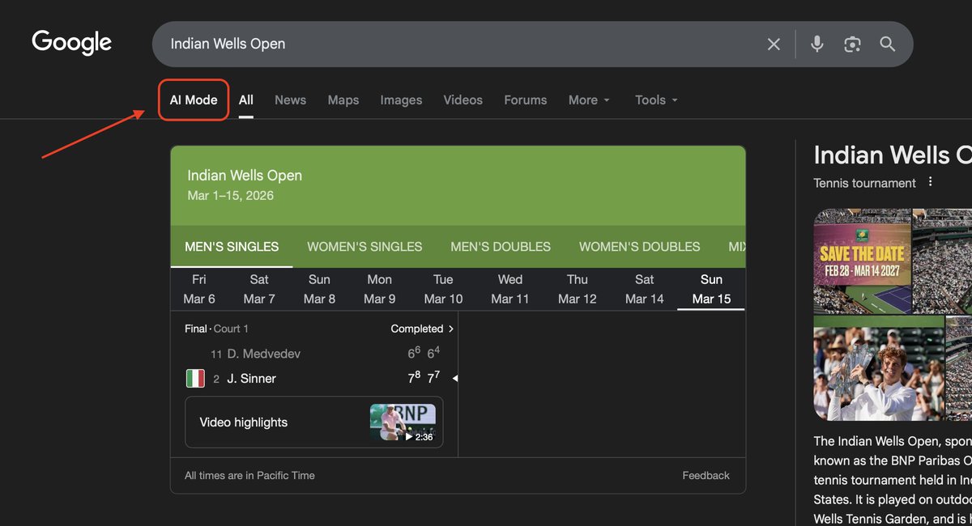Select the MEN'S SINGLES tab
Screen dimensions: 972x526
click(232, 247)
